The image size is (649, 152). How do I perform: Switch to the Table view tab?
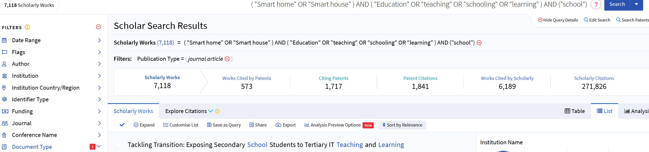click(575, 111)
